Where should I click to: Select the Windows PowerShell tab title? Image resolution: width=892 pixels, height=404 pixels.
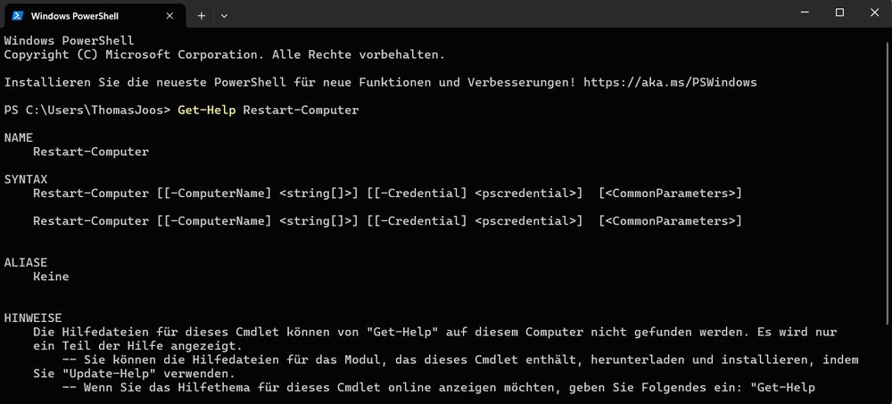coord(77,15)
